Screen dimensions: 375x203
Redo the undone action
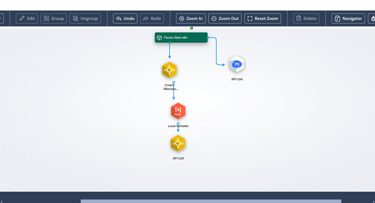tap(152, 18)
